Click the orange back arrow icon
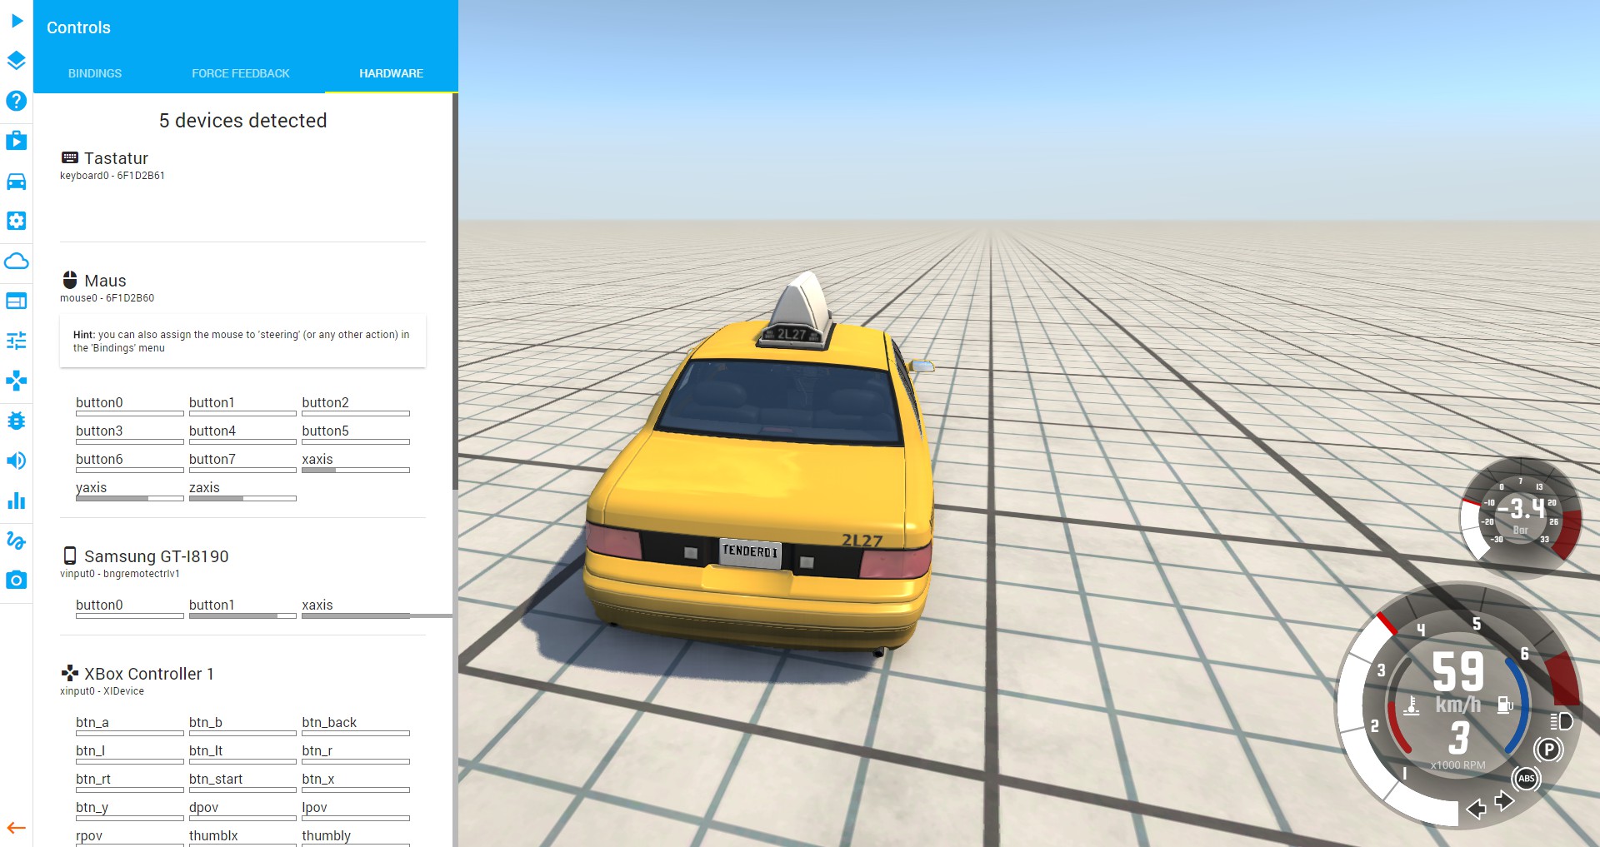Image resolution: width=1600 pixels, height=847 pixels. coord(17,828)
